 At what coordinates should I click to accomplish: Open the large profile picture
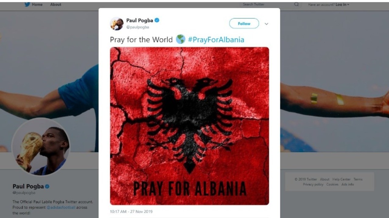pos(41,147)
